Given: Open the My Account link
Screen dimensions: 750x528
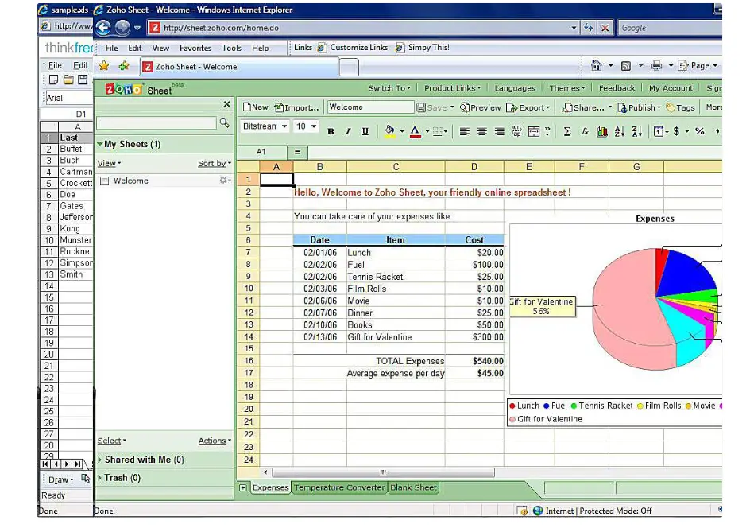Looking at the screenshot, I should (x=671, y=88).
